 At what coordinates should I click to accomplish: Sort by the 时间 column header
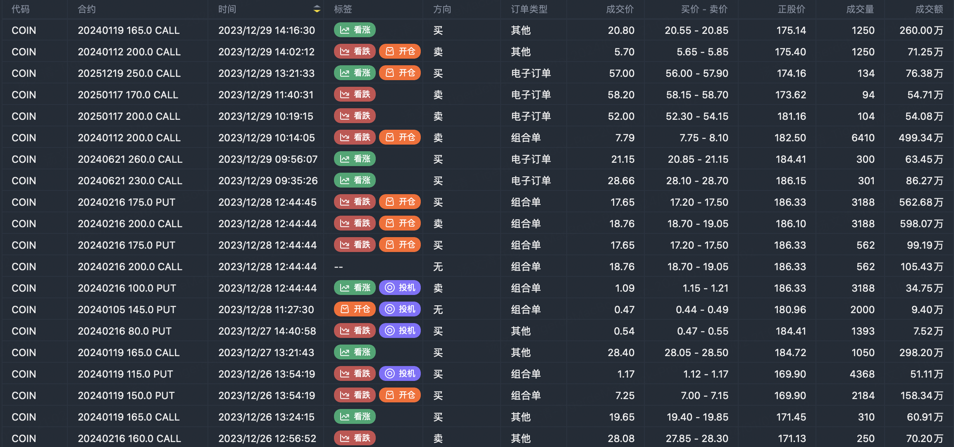click(227, 9)
